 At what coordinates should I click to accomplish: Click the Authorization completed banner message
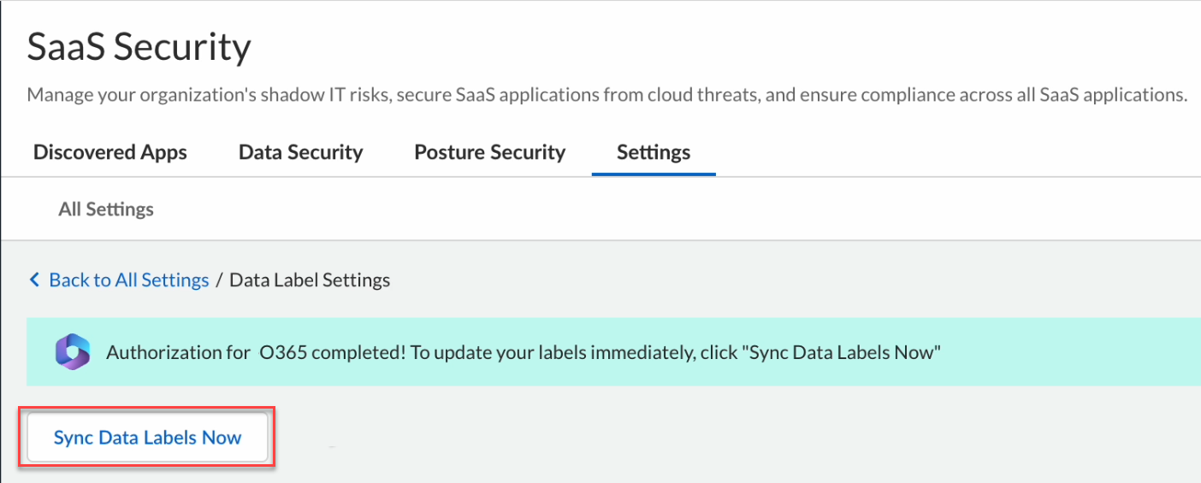pyautogui.click(x=524, y=352)
